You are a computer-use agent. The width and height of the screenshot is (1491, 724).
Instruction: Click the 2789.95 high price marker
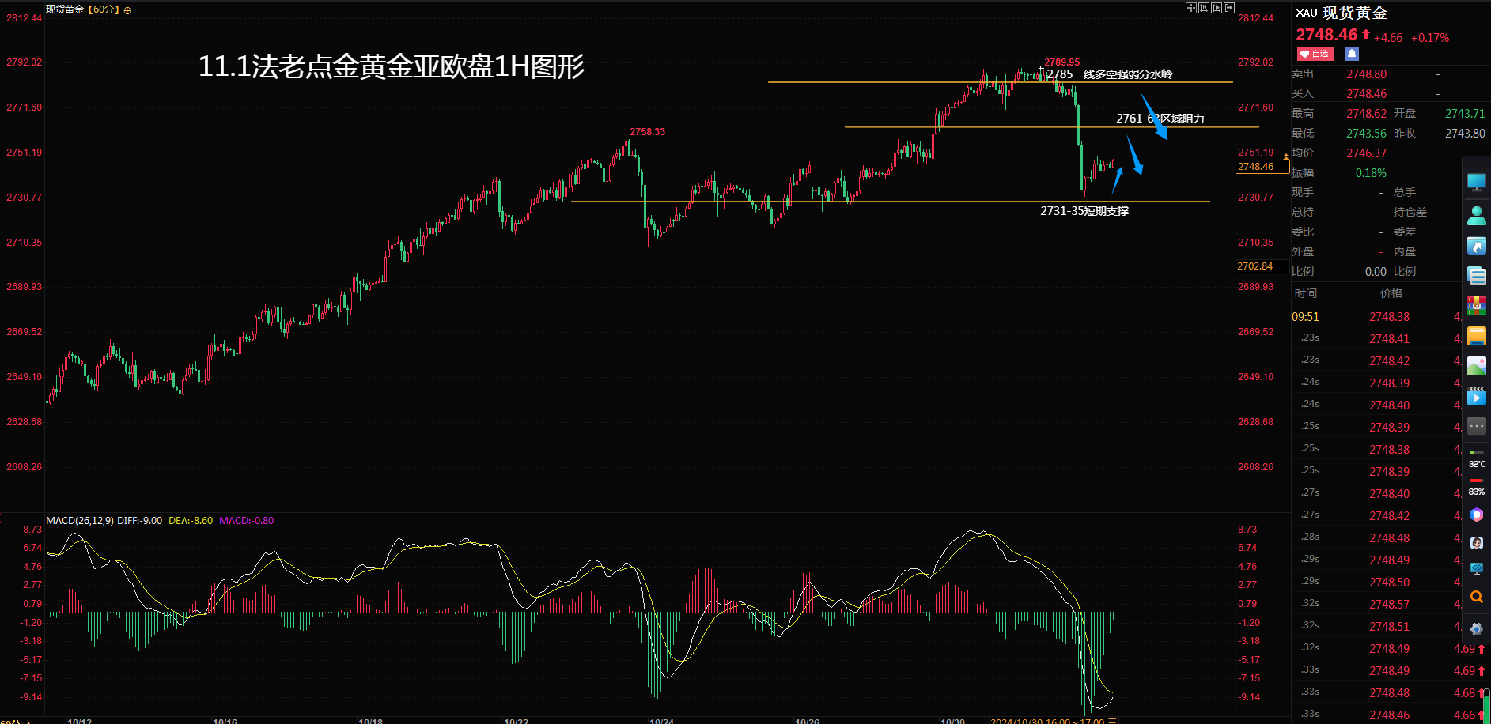(x=1061, y=62)
